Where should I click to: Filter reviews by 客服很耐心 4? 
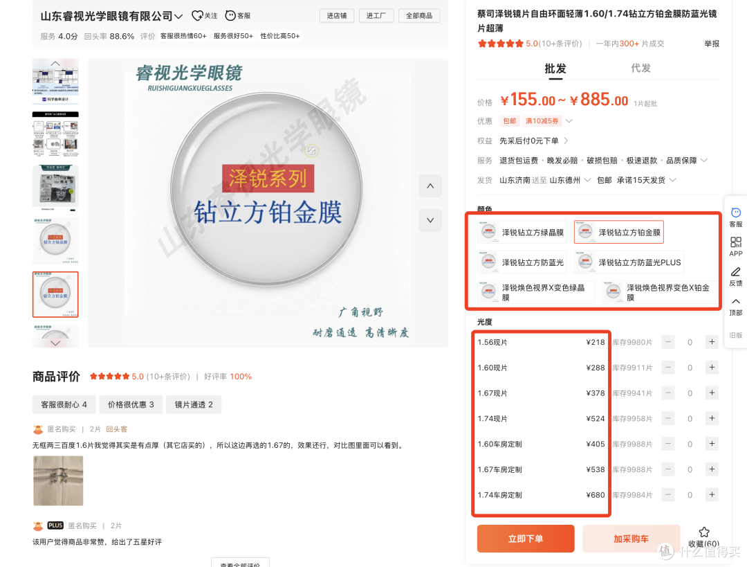click(64, 404)
